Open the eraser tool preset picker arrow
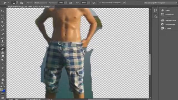The image size is (178, 100). pos(8,3)
